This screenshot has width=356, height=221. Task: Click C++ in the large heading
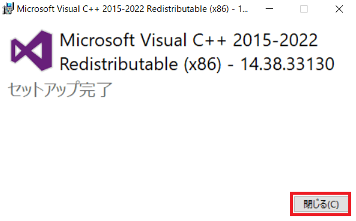[209, 40]
